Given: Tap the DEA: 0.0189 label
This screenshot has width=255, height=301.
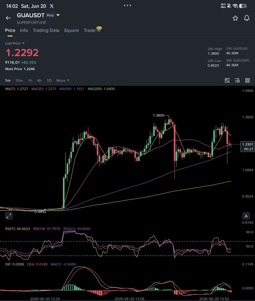Looking at the screenshot, I should coord(37,264).
